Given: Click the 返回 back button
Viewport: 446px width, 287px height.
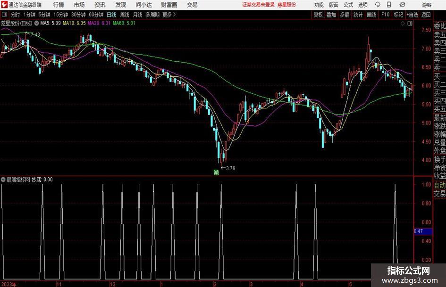Looking at the screenshot, I should [426, 15].
